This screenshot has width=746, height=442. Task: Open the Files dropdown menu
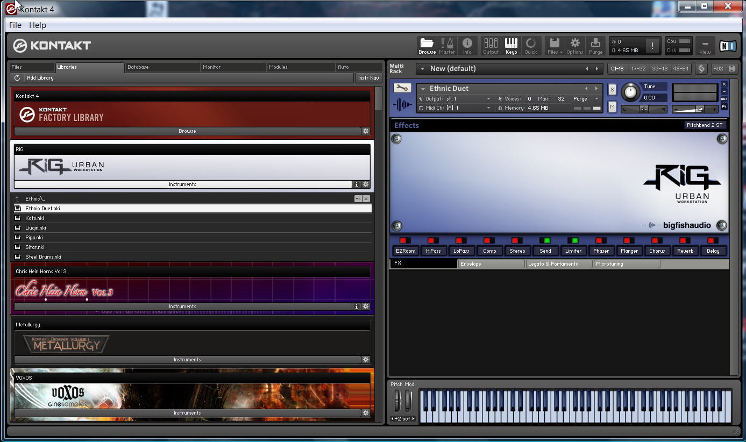[x=555, y=46]
